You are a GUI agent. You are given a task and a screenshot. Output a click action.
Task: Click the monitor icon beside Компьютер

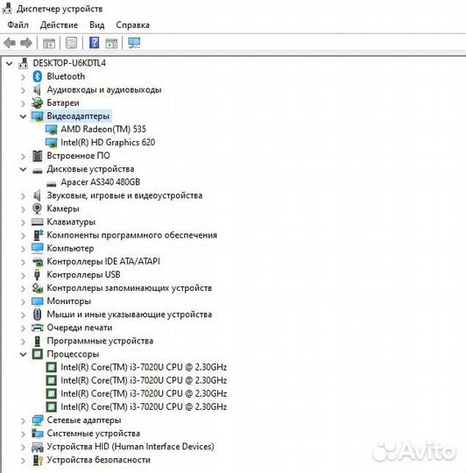click(38, 248)
